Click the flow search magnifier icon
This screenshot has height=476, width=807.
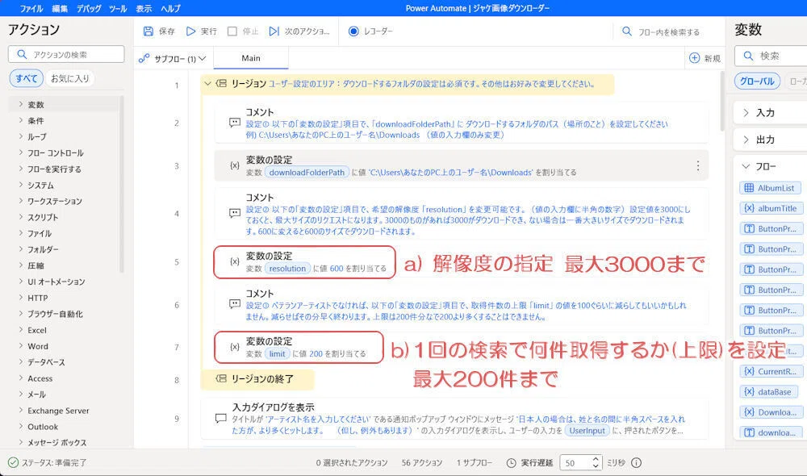627,31
